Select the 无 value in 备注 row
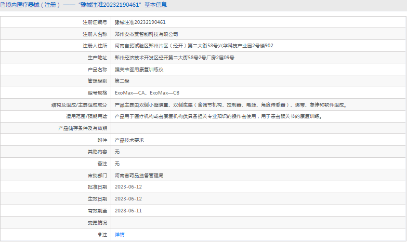The width and height of the screenshot is (407, 243). click(x=117, y=164)
